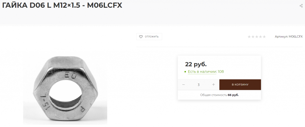Click the green in-stock dot indicator
The width and height of the screenshot is (305, 127).
click(185, 72)
